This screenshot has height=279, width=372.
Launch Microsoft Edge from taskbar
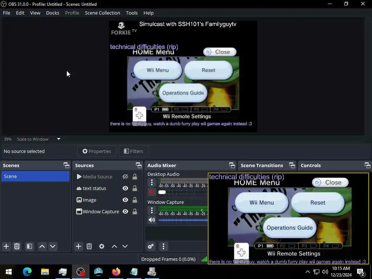click(x=27, y=272)
